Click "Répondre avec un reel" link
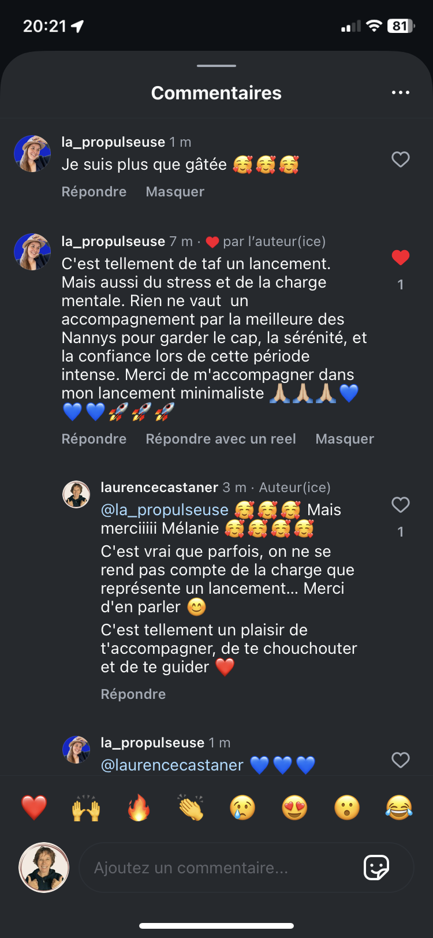The width and height of the screenshot is (433, 938). tap(221, 439)
